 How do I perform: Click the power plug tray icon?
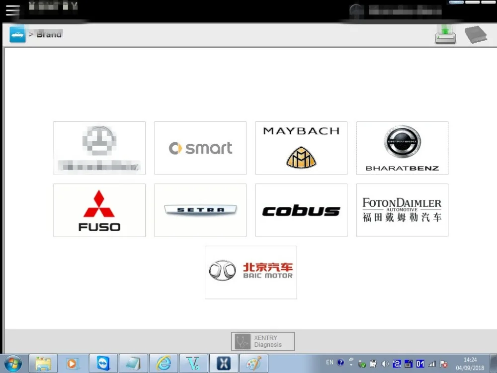pos(373,364)
